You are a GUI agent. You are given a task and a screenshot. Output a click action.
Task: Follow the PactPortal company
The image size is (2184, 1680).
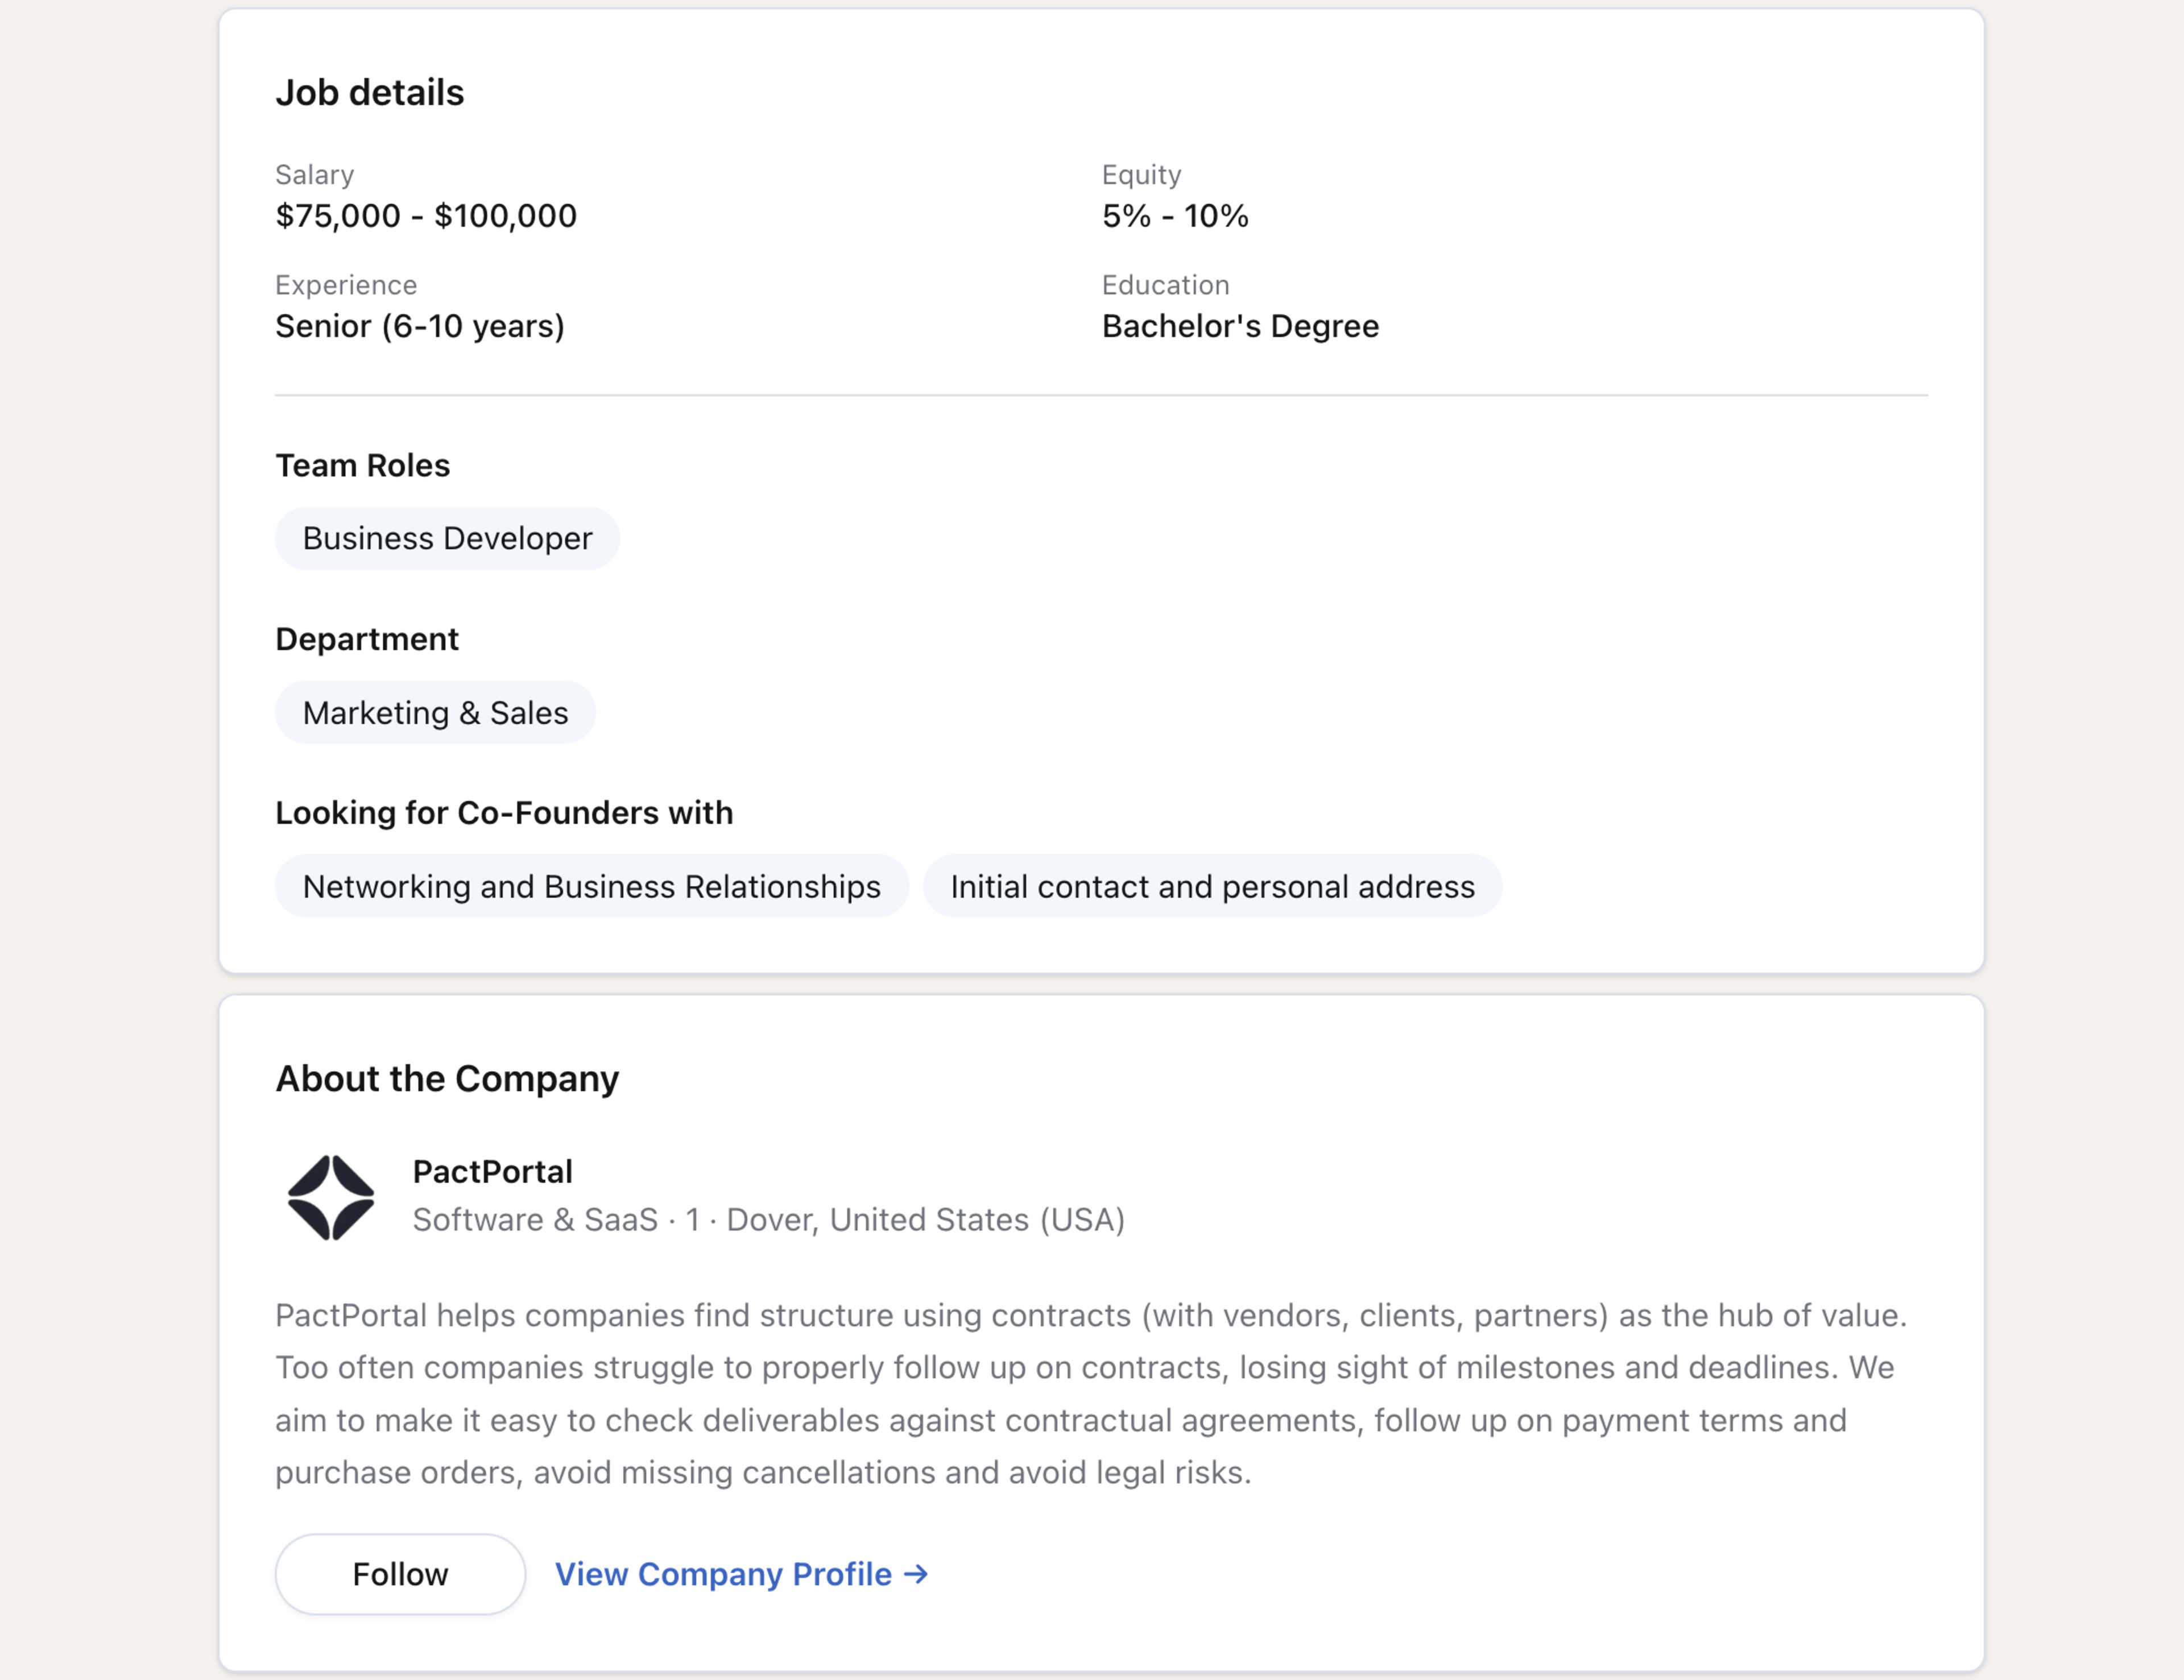coord(400,1574)
